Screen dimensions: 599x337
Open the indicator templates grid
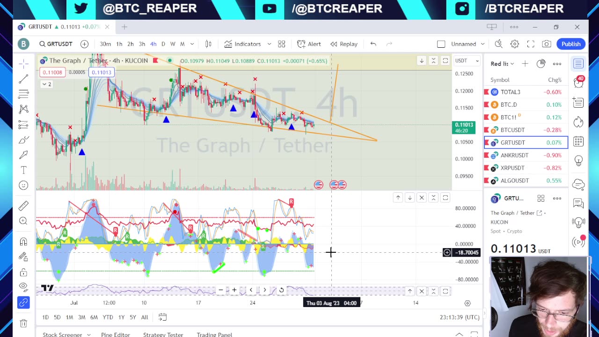(282, 44)
